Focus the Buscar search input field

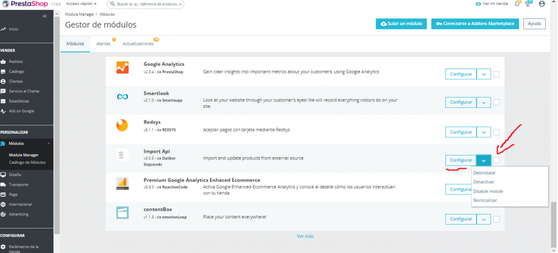[x=148, y=4]
